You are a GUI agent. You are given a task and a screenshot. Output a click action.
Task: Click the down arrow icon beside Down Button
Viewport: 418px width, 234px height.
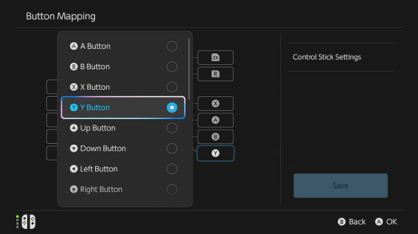tap(74, 148)
